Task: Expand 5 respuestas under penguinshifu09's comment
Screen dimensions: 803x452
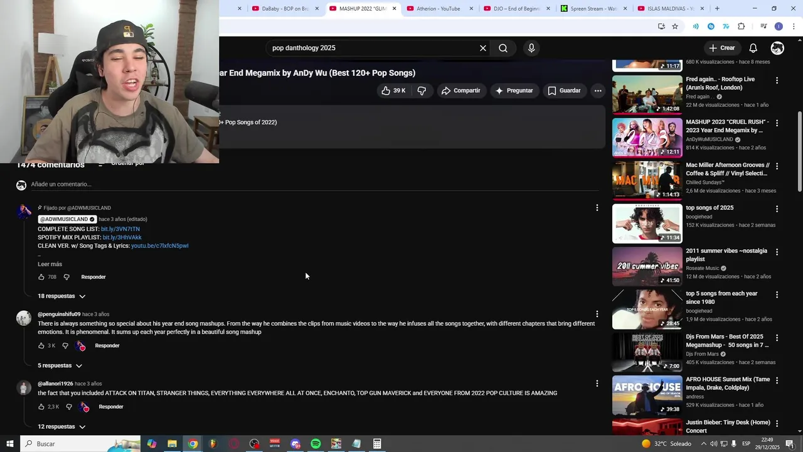Action: 60,365
